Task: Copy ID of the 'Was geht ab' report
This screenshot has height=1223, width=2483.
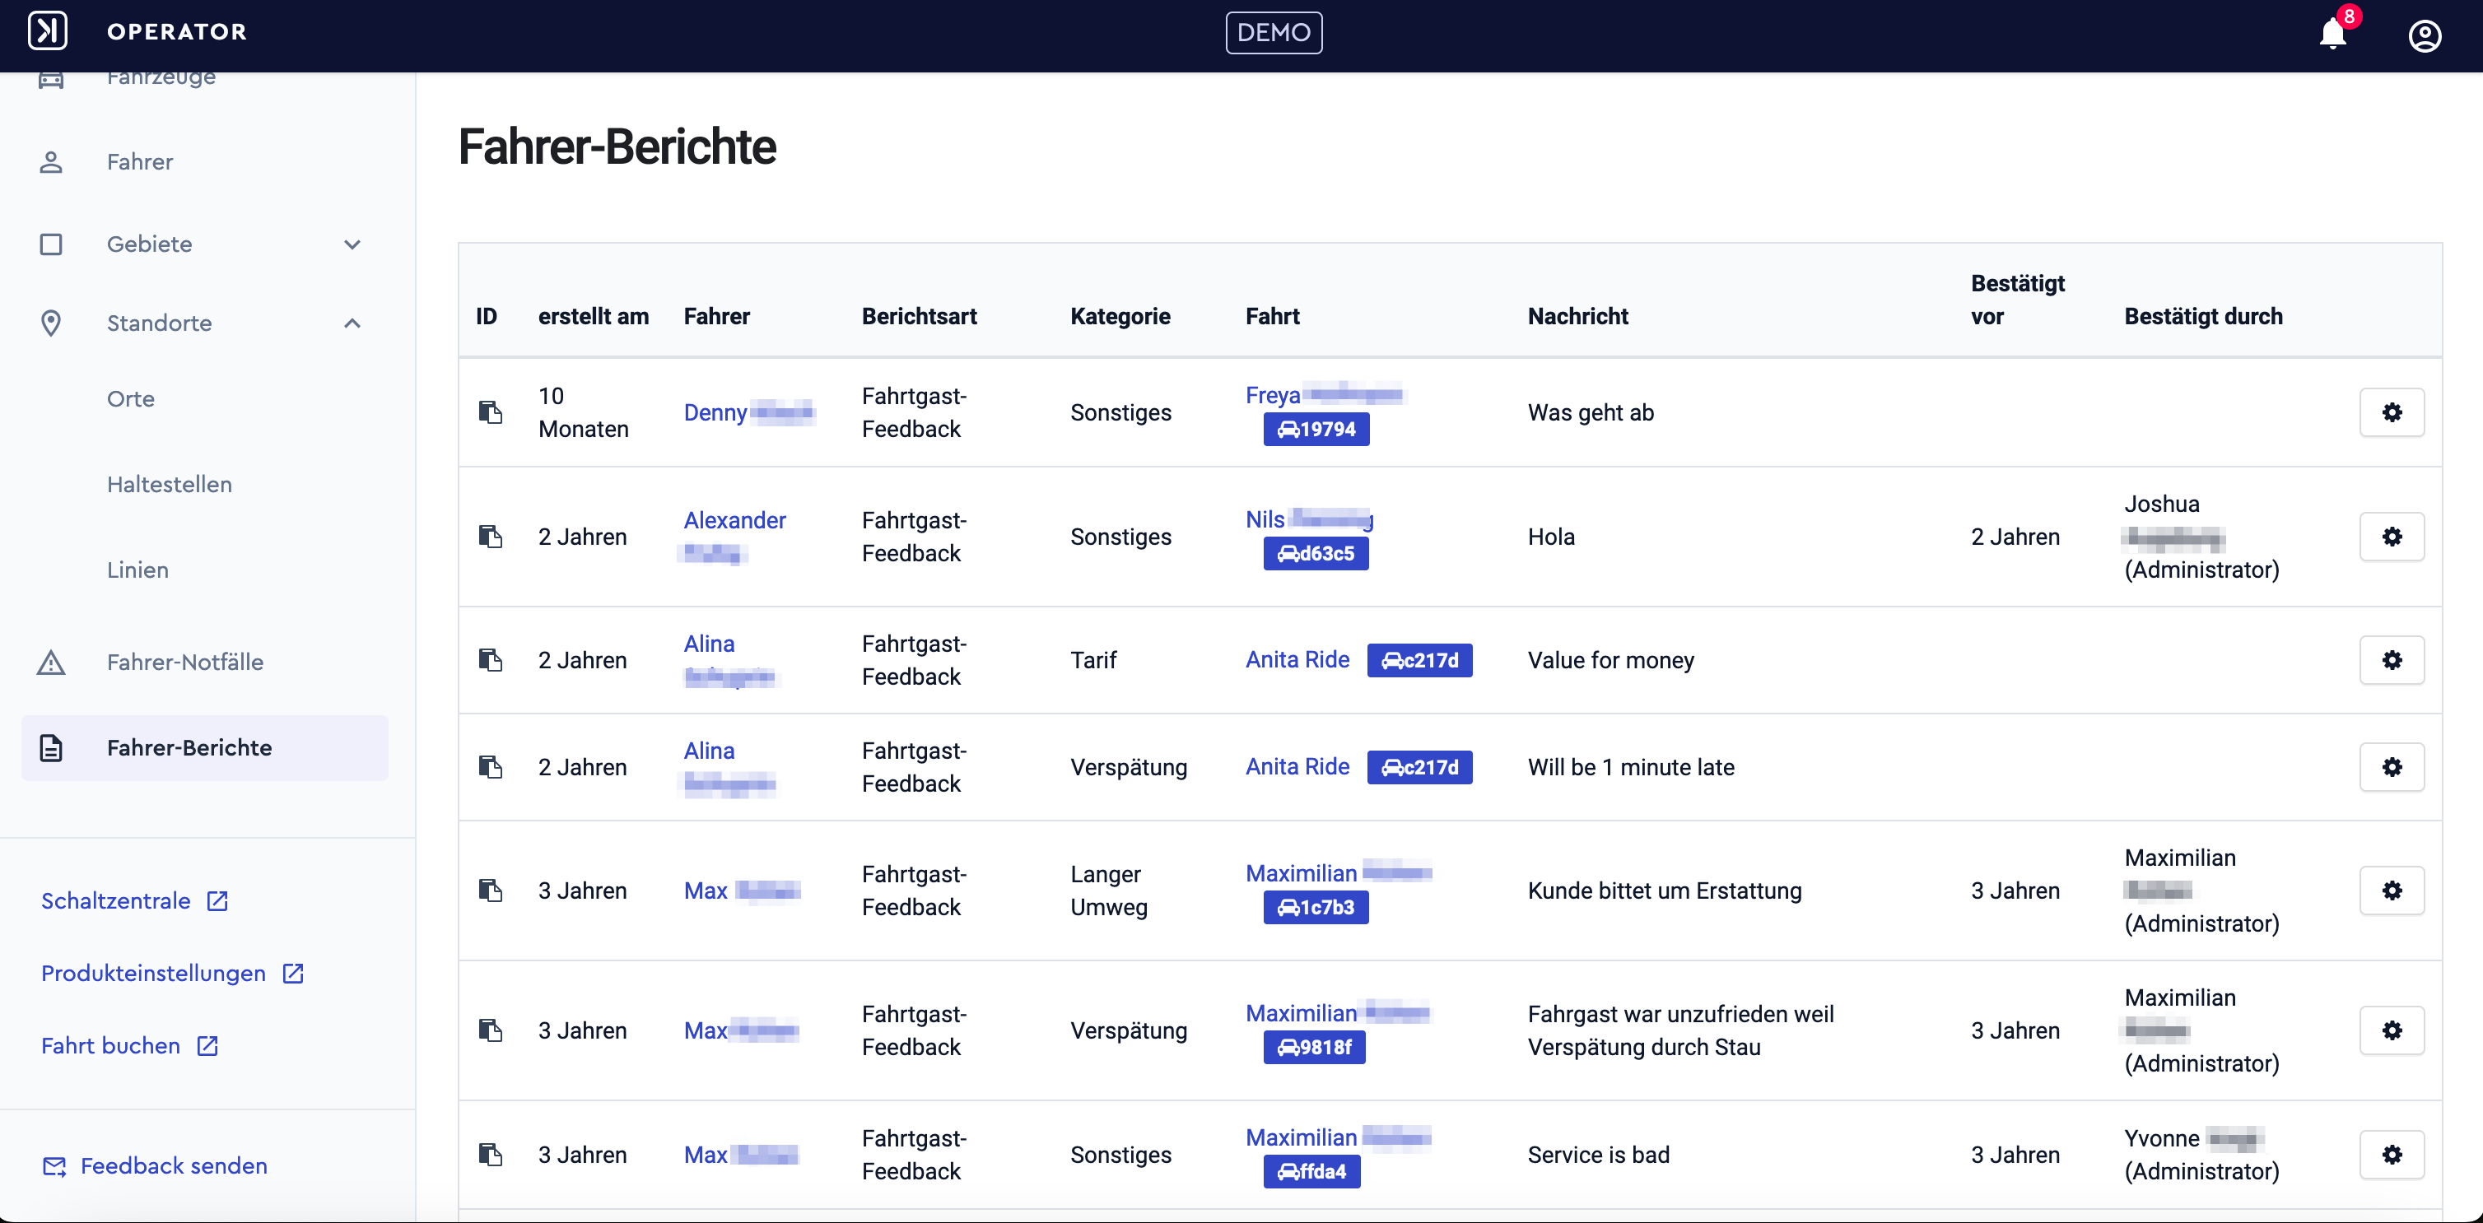Action: pos(491,412)
